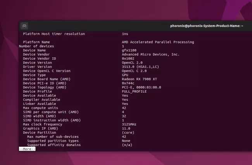Click the 'Device Type' label
Viewport: 252px width, 165px height.
pos(34,75)
